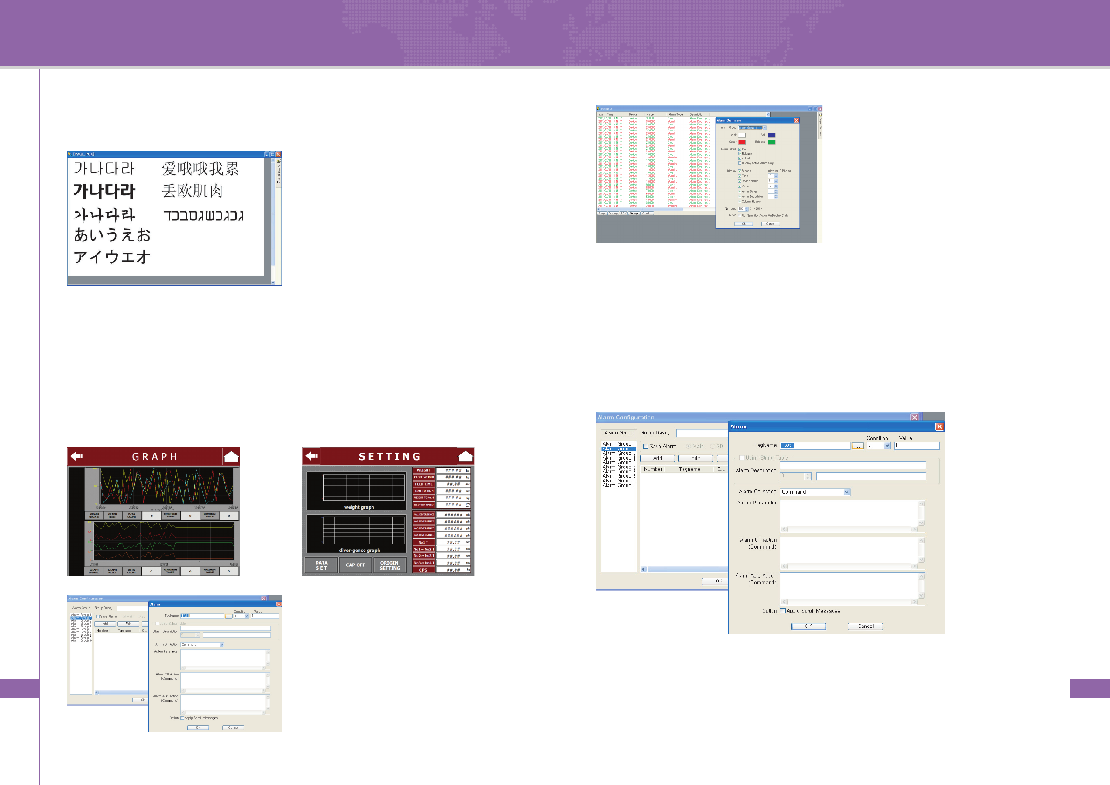This screenshot has width=1110, height=785.
Task: Click home icon on GRAPH screen
Action: click(x=231, y=456)
